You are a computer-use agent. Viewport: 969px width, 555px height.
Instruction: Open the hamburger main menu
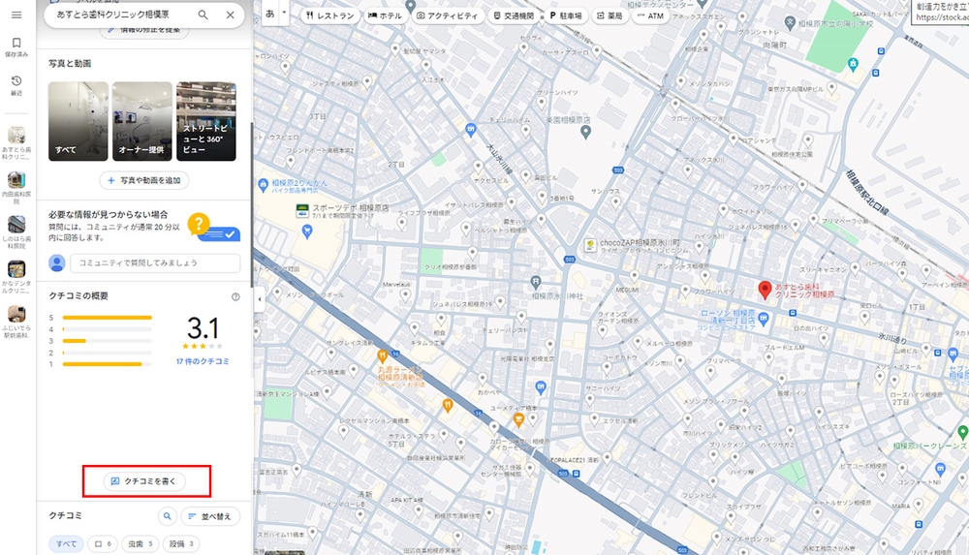tap(16, 14)
